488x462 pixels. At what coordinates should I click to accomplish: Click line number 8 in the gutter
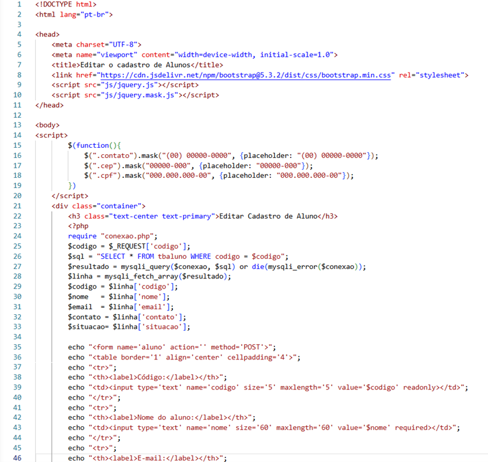pos(19,75)
